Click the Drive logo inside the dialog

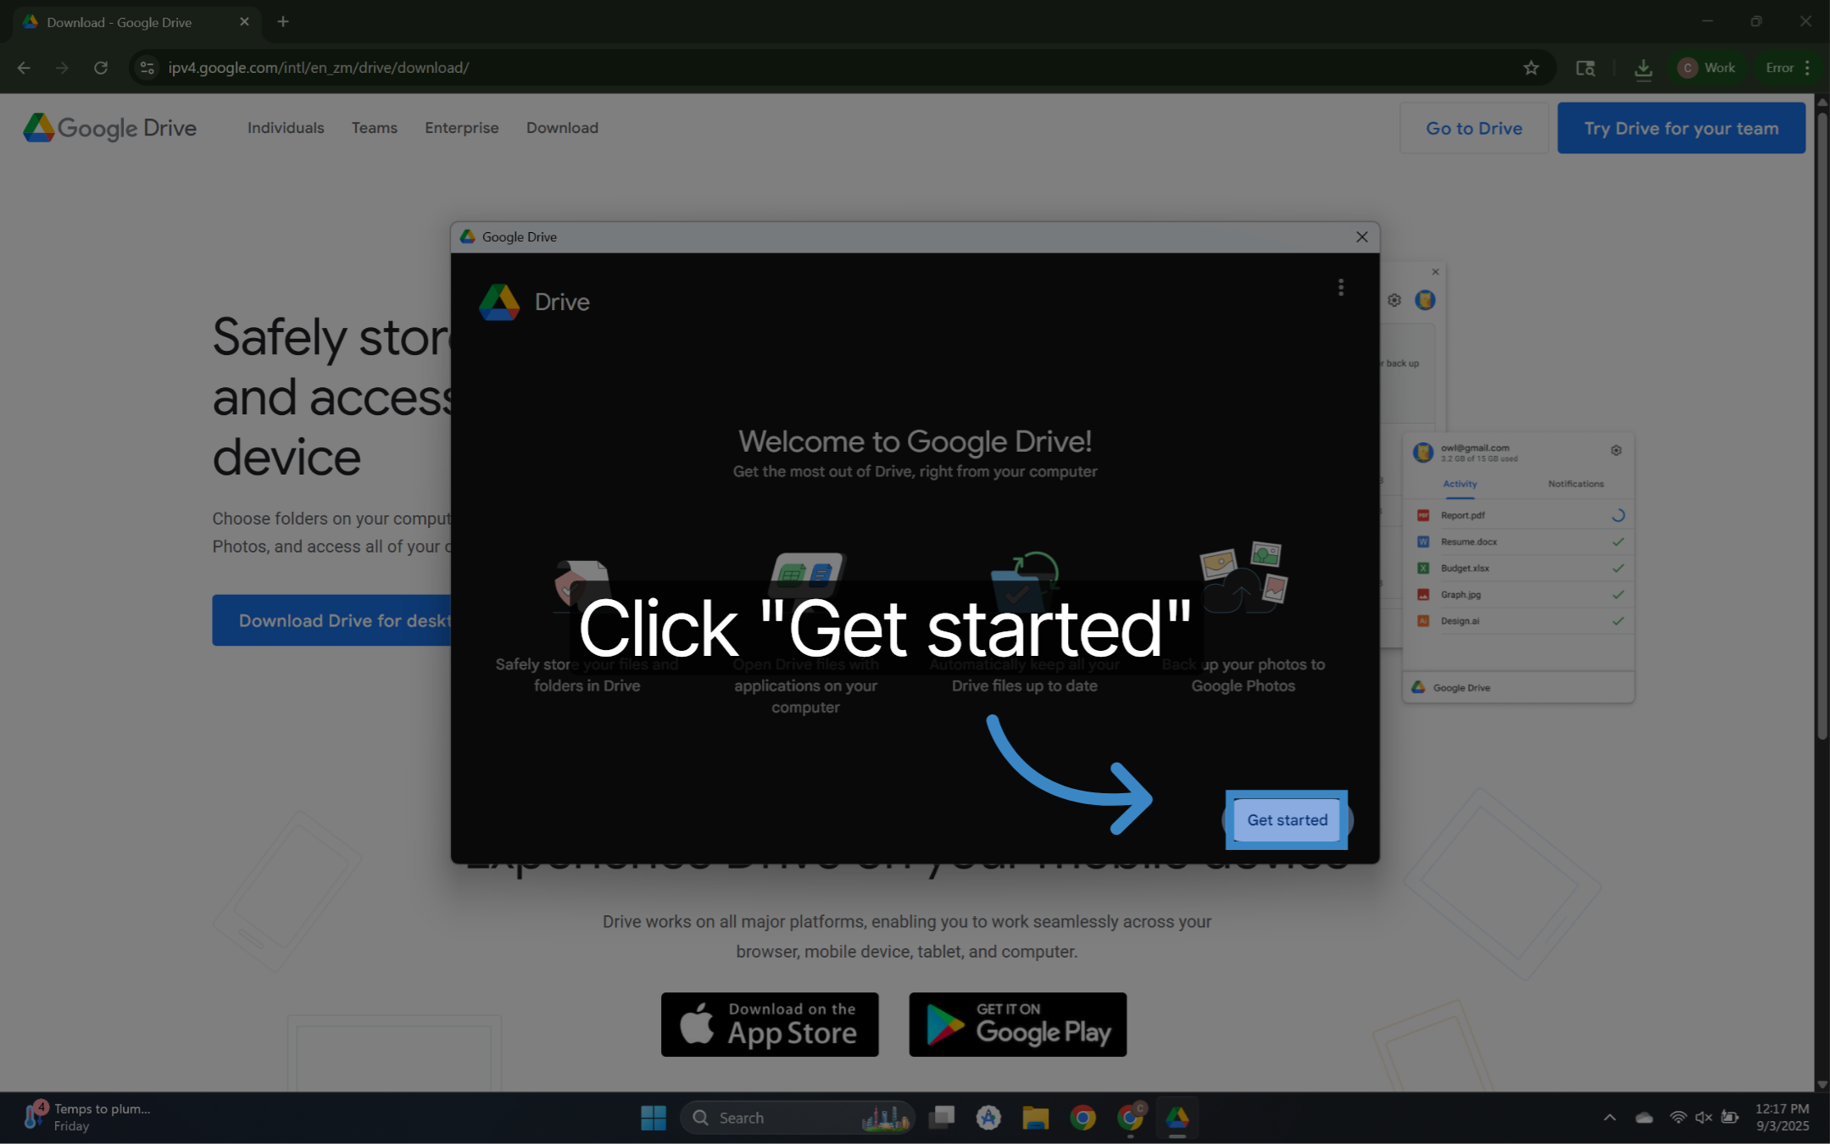(499, 303)
